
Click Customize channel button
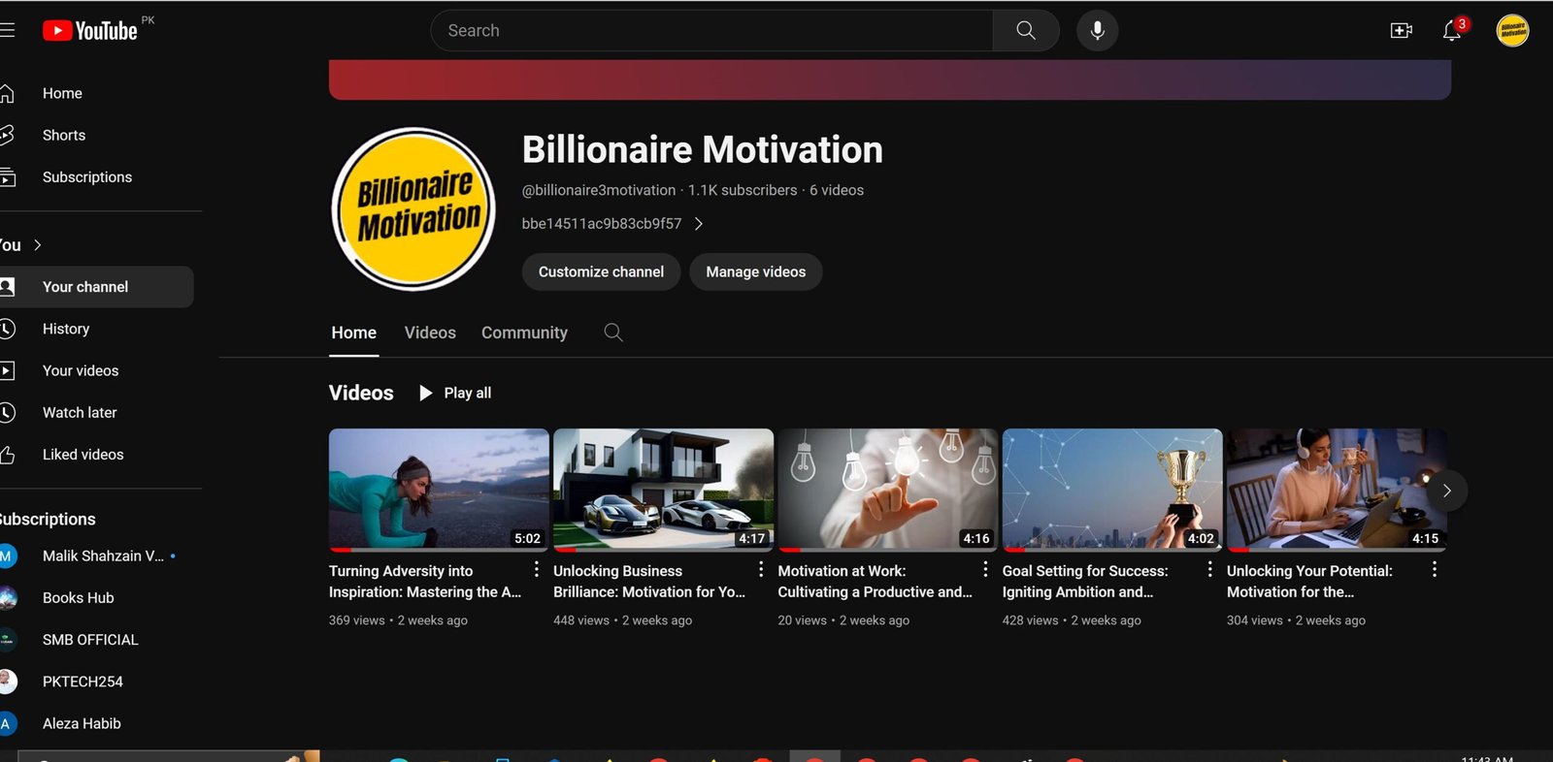(601, 271)
